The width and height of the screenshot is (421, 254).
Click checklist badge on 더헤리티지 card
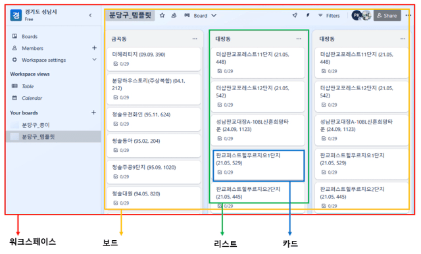tap(121, 64)
